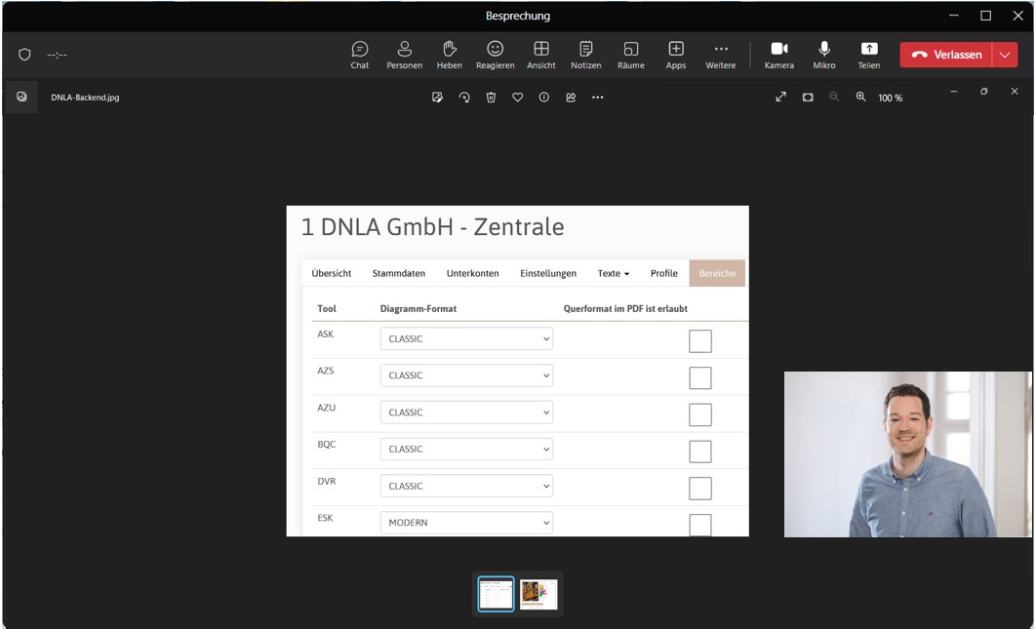This screenshot has height=629, width=1036.
Task: Switch to the Unterkonten tab
Action: (472, 273)
